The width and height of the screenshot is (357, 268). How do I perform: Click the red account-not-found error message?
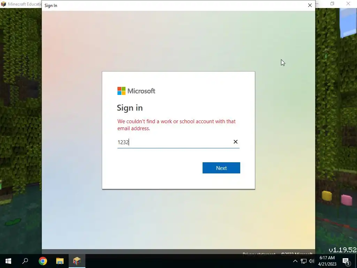tap(176, 125)
